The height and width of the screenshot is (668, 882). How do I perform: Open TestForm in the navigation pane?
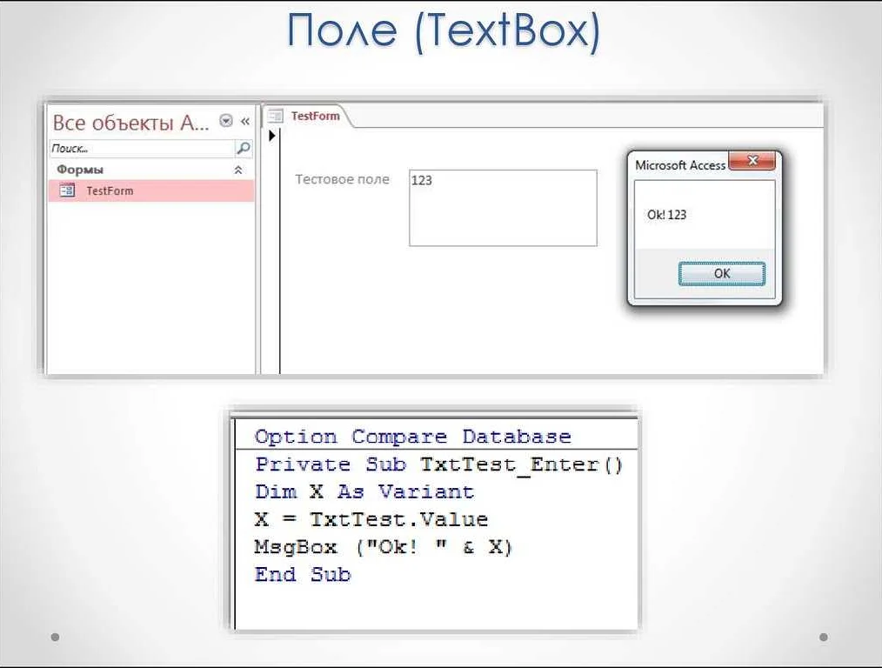coord(150,190)
